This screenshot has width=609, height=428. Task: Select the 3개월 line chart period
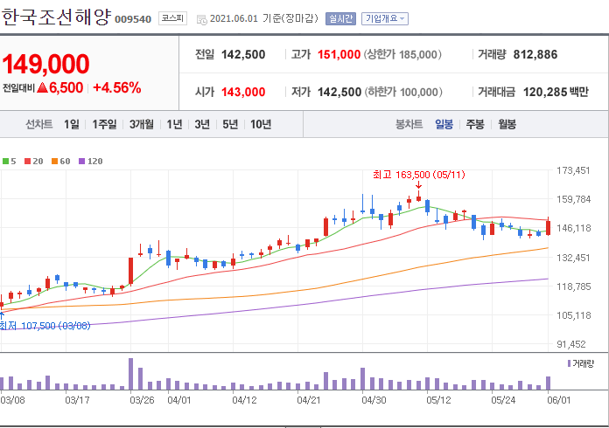click(142, 124)
